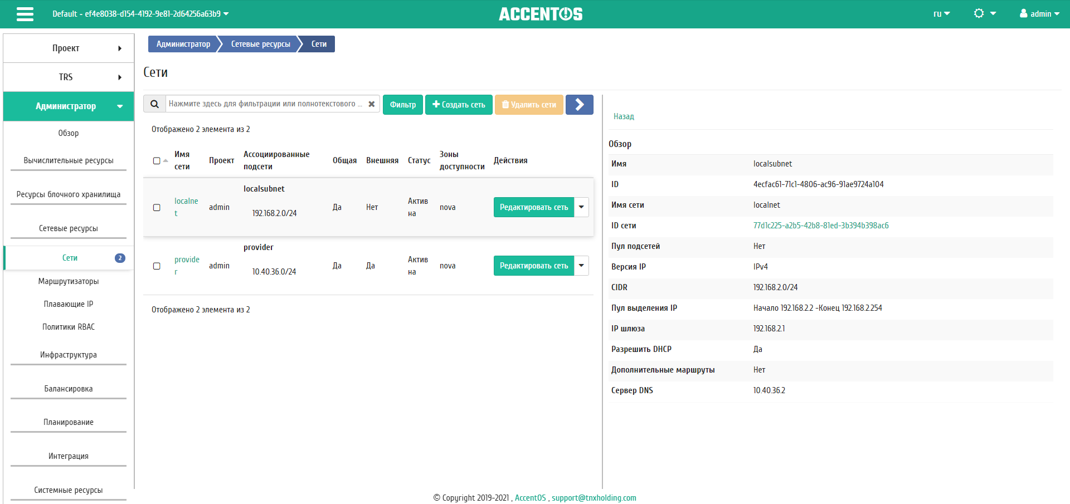The width and height of the screenshot is (1070, 504).
Task: Sort by Статус column header
Action: (419, 160)
